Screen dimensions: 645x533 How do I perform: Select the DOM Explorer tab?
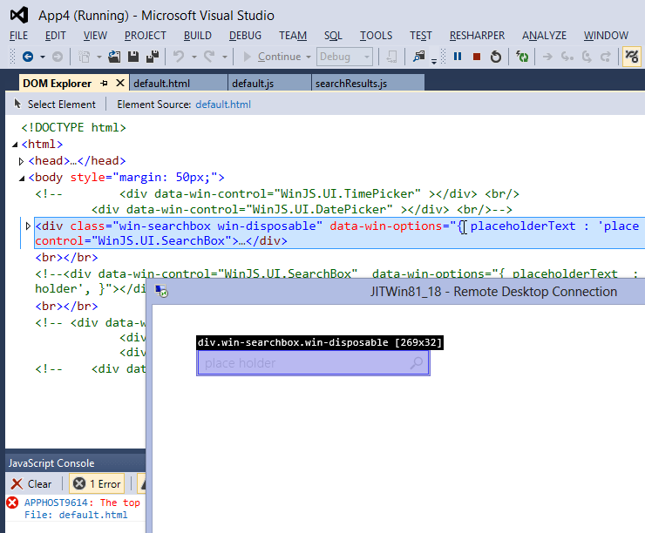pyautogui.click(x=58, y=84)
